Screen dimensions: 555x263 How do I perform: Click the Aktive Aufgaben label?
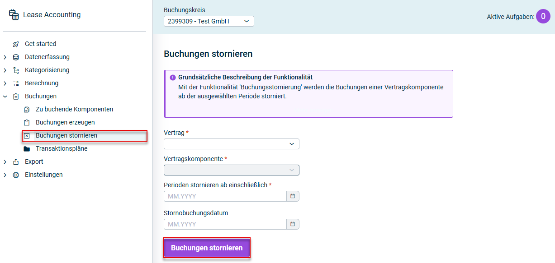[x=511, y=17]
